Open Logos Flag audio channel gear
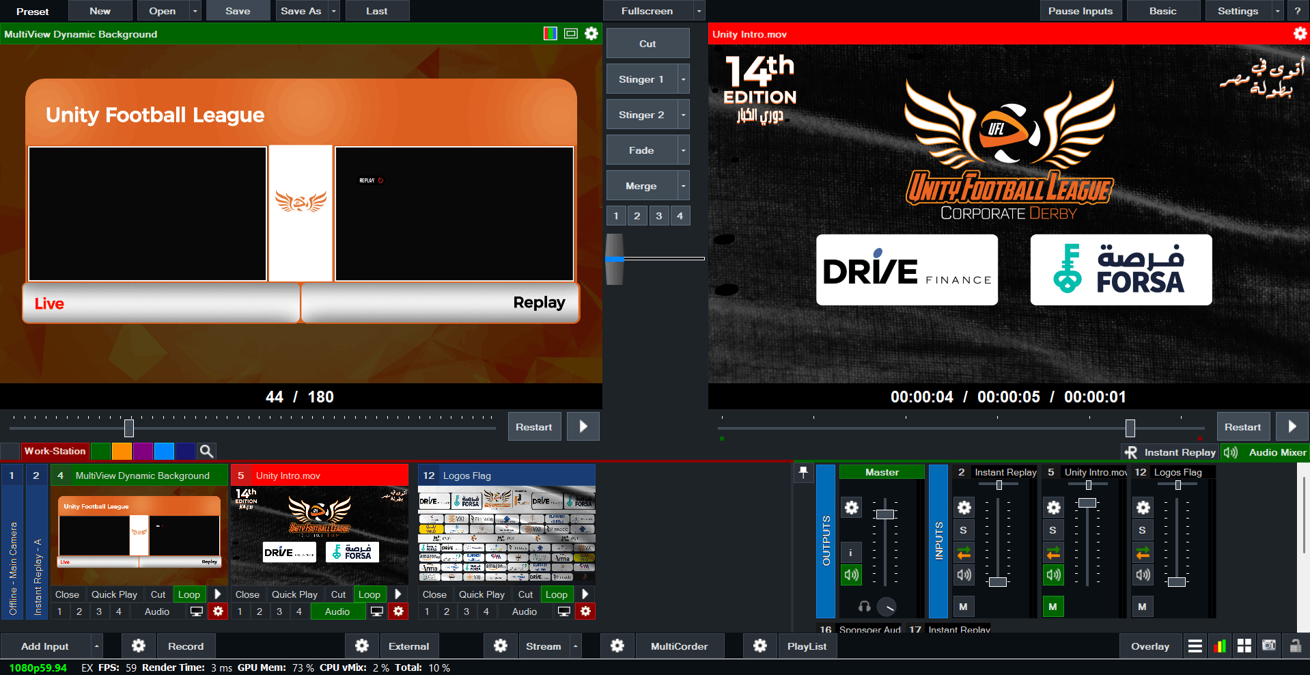The width and height of the screenshot is (1310, 675). tap(1143, 508)
